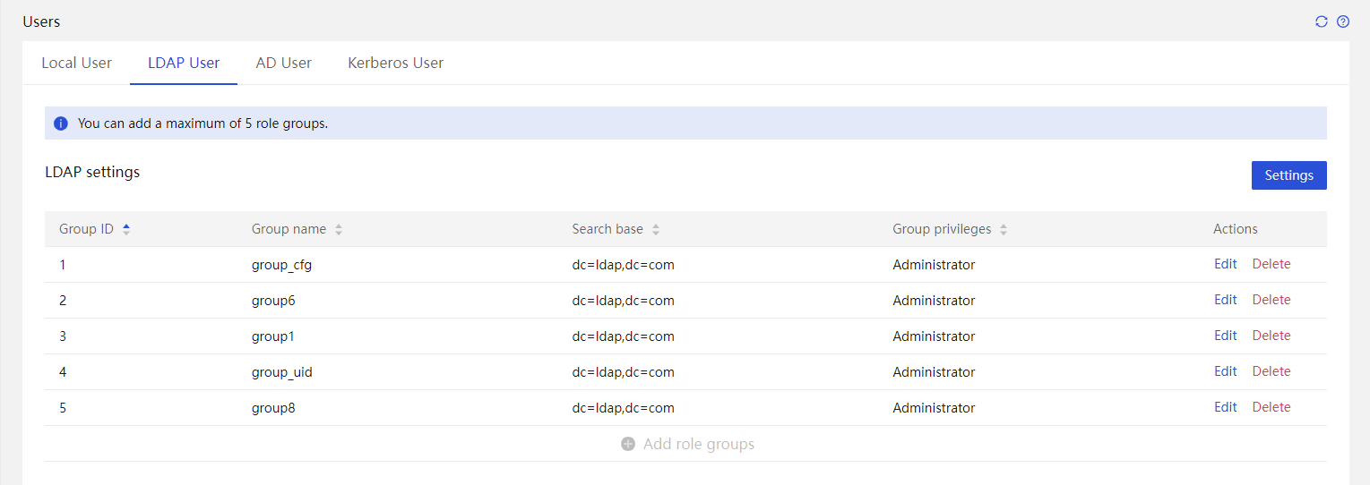Sort by Group ID using its sort arrows
Viewport: 1370px width, 485px height.
click(x=126, y=229)
